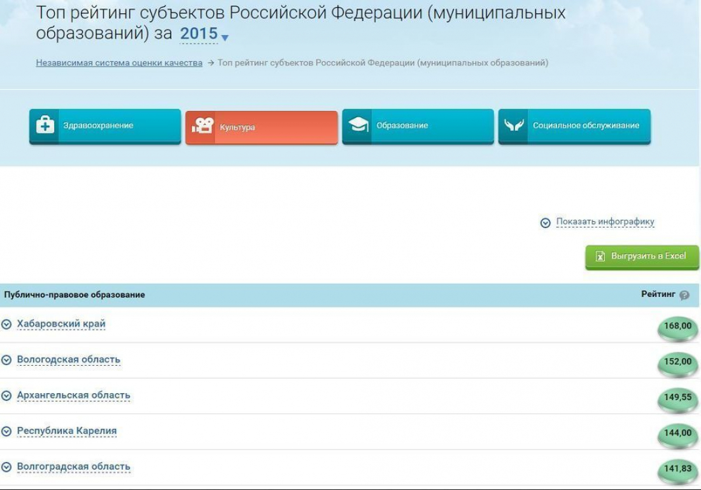Click Показать инфографику link
The image size is (701, 490).
[x=605, y=222]
